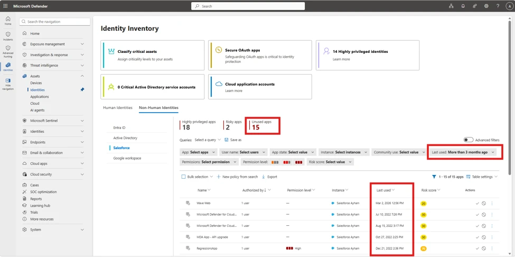515x257 pixels.
Task: Go to Home in the left rail
Action: [8, 21]
